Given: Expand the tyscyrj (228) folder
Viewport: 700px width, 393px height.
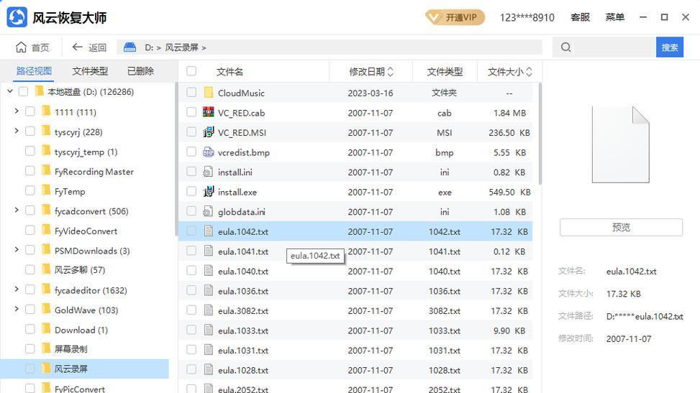Looking at the screenshot, I should pyautogui.click(x=17, y=131).
